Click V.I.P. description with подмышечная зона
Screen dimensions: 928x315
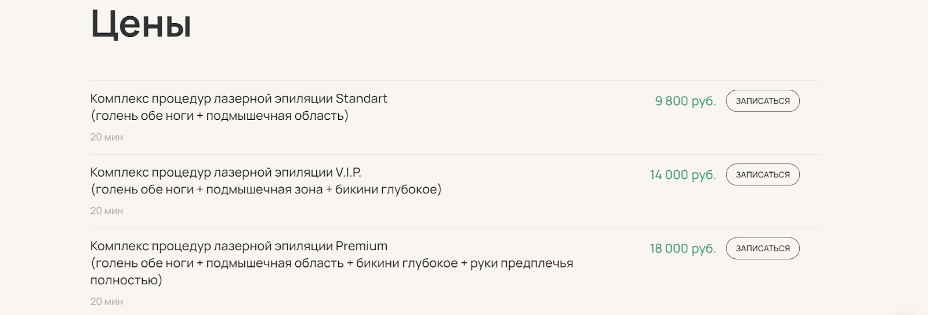coord(266,189)
